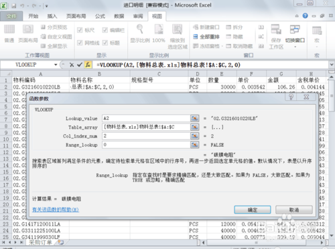This screenshot has height=249, width=335.
Task: Switch to Data (数据) tab
Action: click(119, 16)
